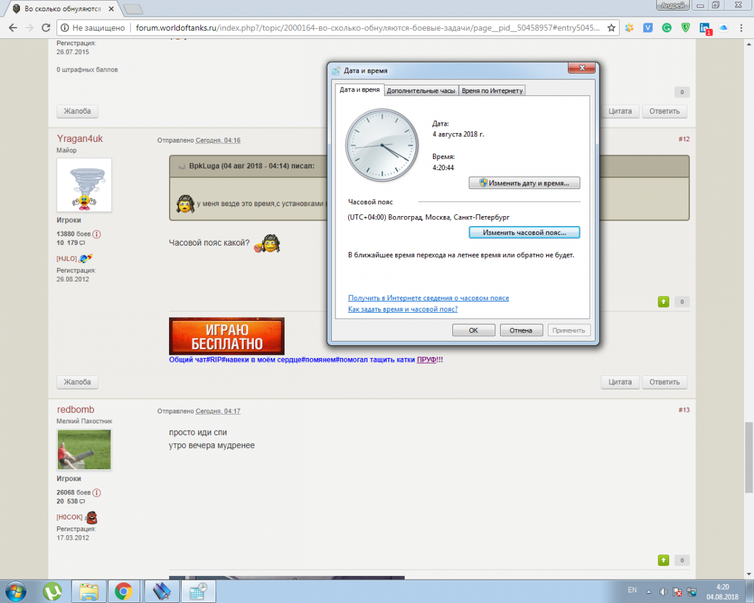Open Windows Explorer from the taskbar
Viewport: 754px width, 603px height.
tap(89, 591)
